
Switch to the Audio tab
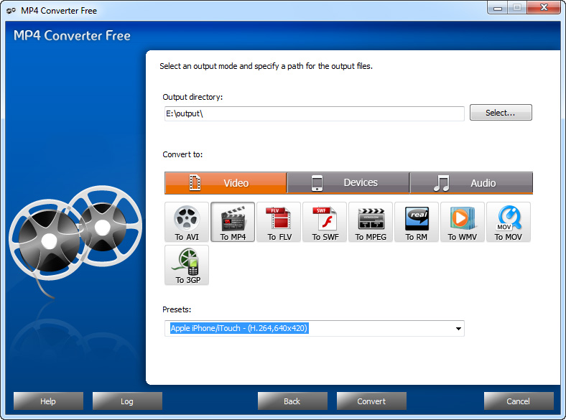471,183
